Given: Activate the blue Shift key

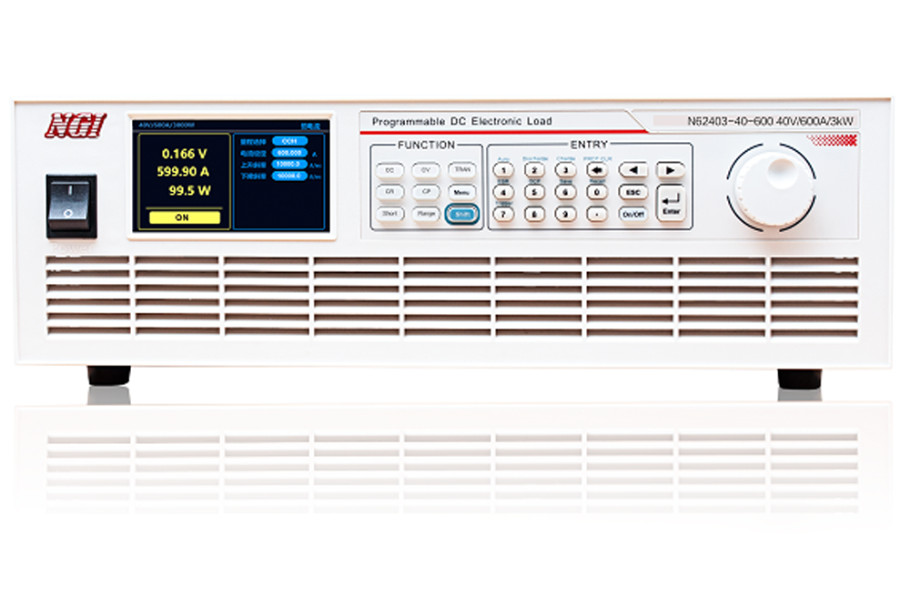Looking at the screenshot, I should pos(462,214).
